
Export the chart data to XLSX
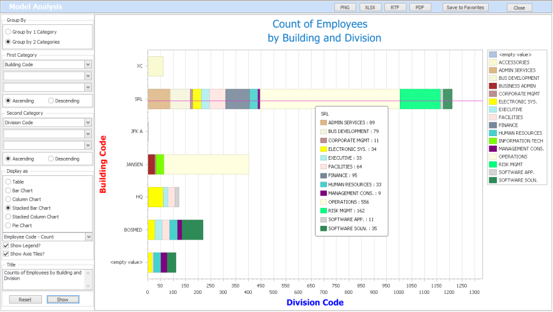pos(370,7)
